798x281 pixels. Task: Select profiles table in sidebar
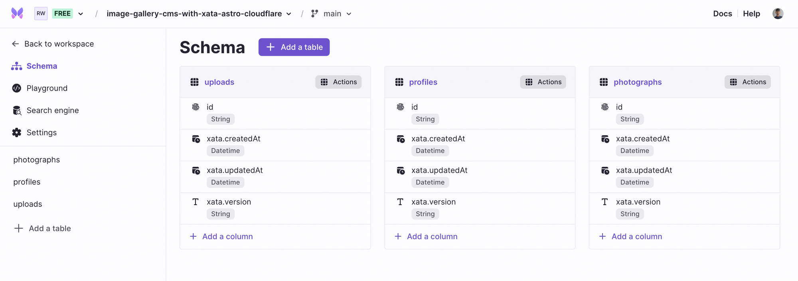[x=27, y=182]
